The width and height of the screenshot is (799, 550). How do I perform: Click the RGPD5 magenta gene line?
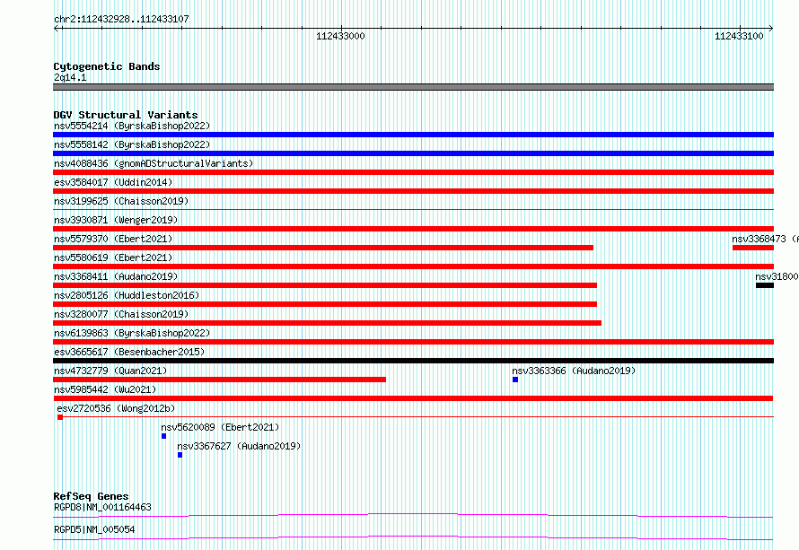413,537
